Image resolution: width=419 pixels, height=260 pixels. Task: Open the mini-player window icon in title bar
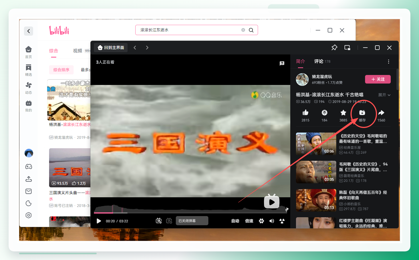click(347, 48)
